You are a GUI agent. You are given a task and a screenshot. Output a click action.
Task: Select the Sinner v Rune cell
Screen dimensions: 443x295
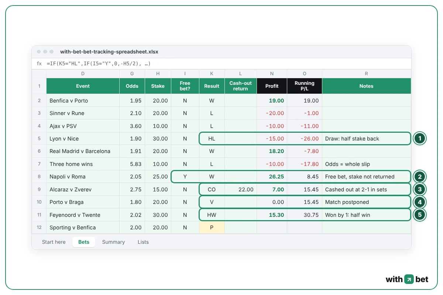(x=83, y=113)
